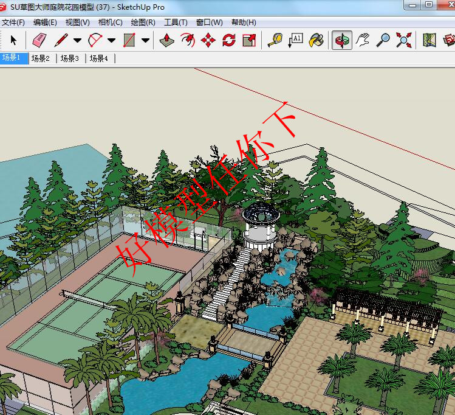Viewport: 455px width, 415px height.
Task: Open the 相机(C) menu
Action: (111, 23)
